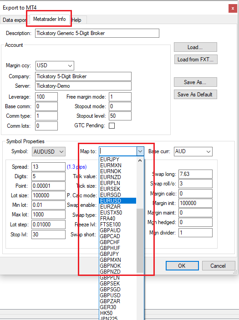This screenshot has height=320, width=239.
Task: Click the Margin init field
Action: (195, 203)
